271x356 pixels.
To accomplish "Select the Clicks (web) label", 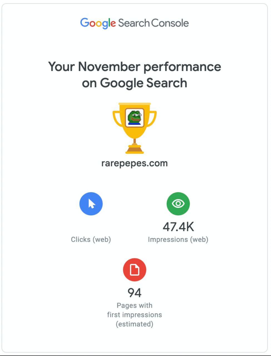I will [x=91, y=239].
